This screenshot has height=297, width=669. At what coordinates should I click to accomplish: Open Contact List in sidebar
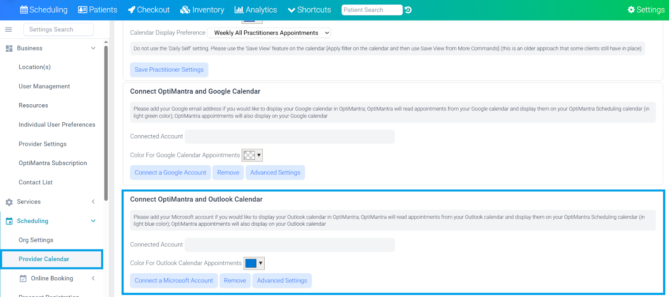(x=36, y=182)
